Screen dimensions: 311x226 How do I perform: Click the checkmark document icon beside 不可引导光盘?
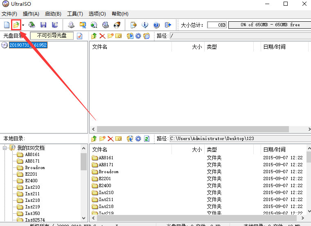(x=79, y=36)
